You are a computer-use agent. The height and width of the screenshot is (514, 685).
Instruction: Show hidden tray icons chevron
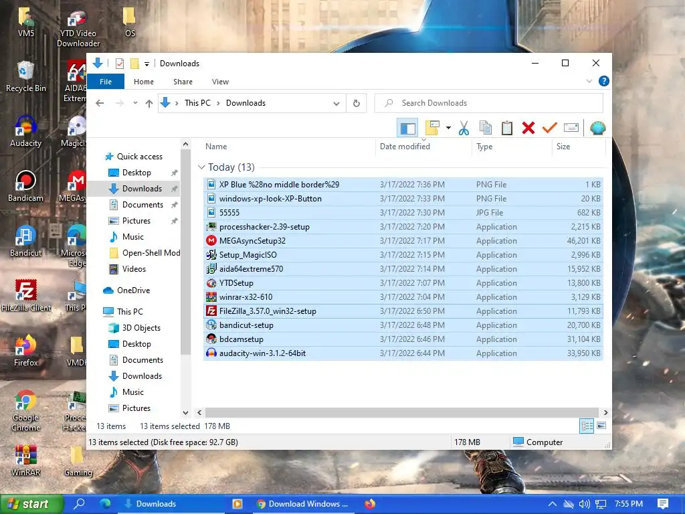(552, 504)
